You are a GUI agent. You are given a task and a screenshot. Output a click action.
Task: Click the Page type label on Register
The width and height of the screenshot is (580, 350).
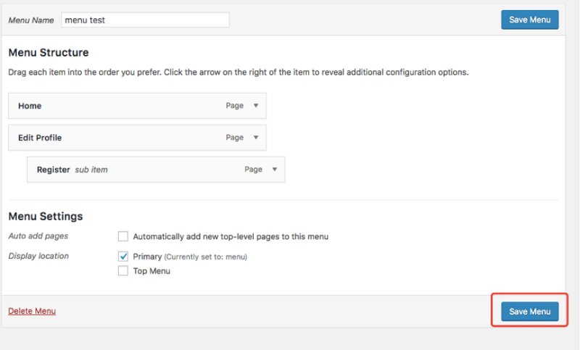(x=253, y=170)
